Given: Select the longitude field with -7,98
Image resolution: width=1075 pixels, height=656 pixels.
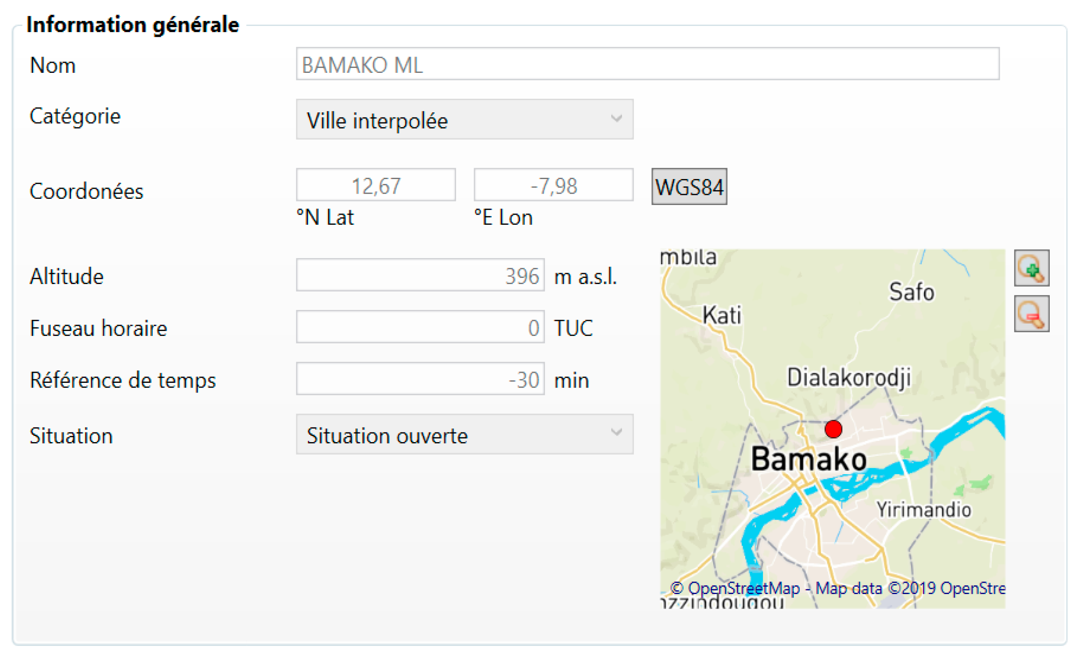Looking at the screenshot, I should pos(553,185).
